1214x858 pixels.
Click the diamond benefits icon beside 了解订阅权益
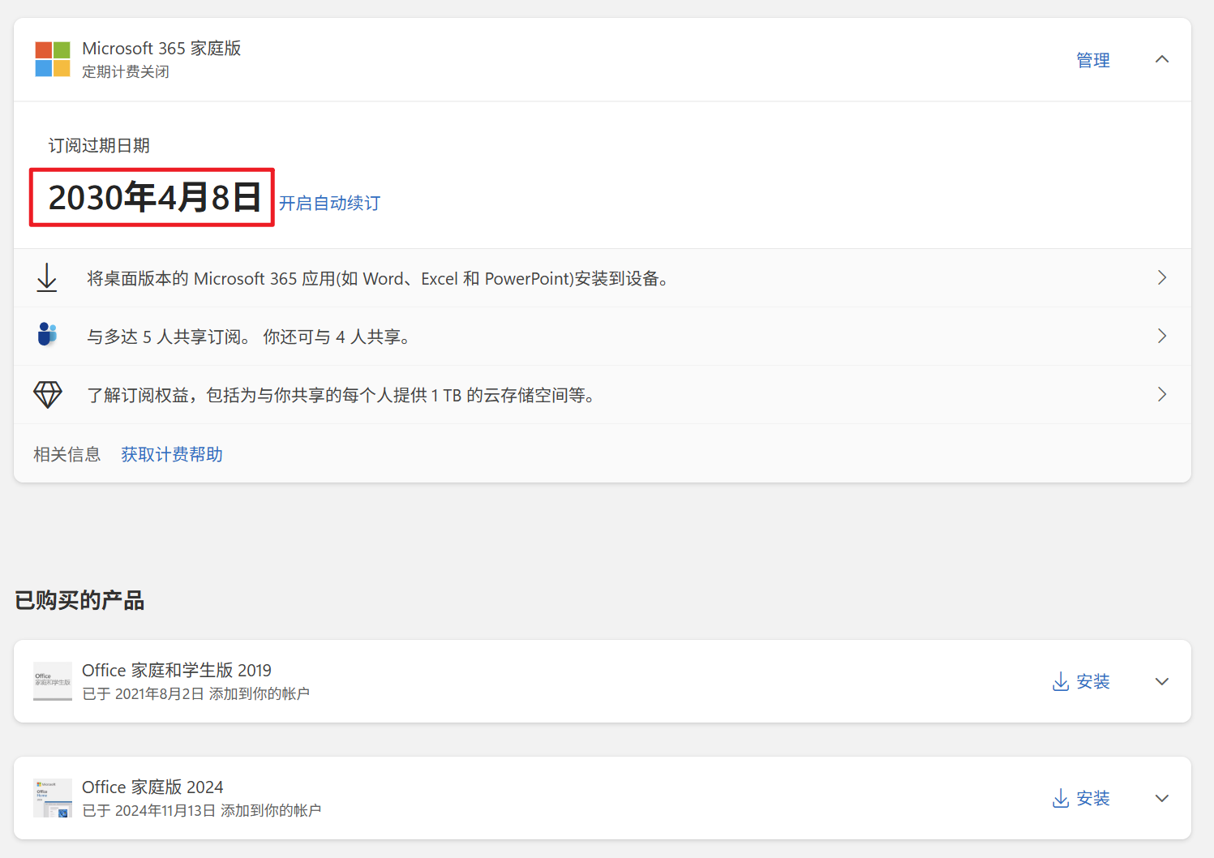pyautogui.click(x=48, y=394)
